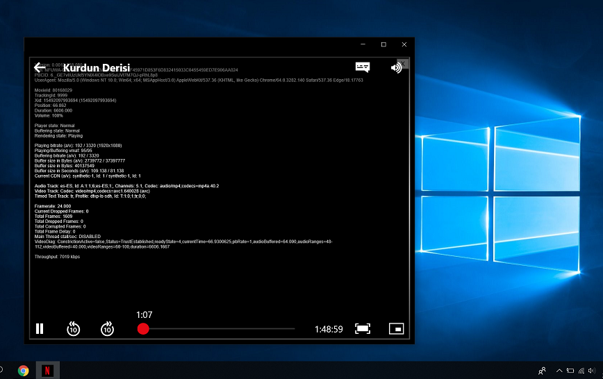
Task: Seek to the middle of the progress bar
Action: pyautogui.click(x=216, y=328)
